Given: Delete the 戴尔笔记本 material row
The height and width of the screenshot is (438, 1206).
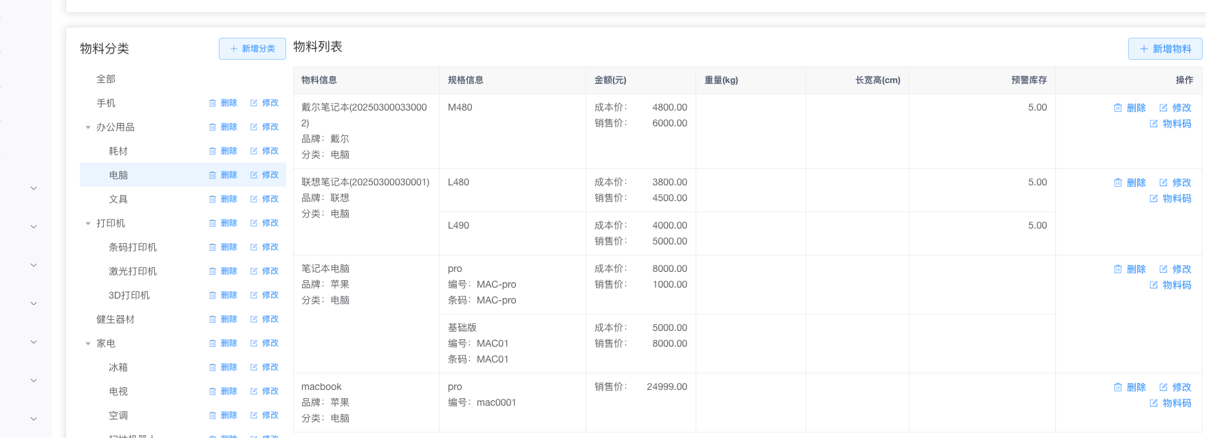Looking at the screenshot, I should (1130, 108).
